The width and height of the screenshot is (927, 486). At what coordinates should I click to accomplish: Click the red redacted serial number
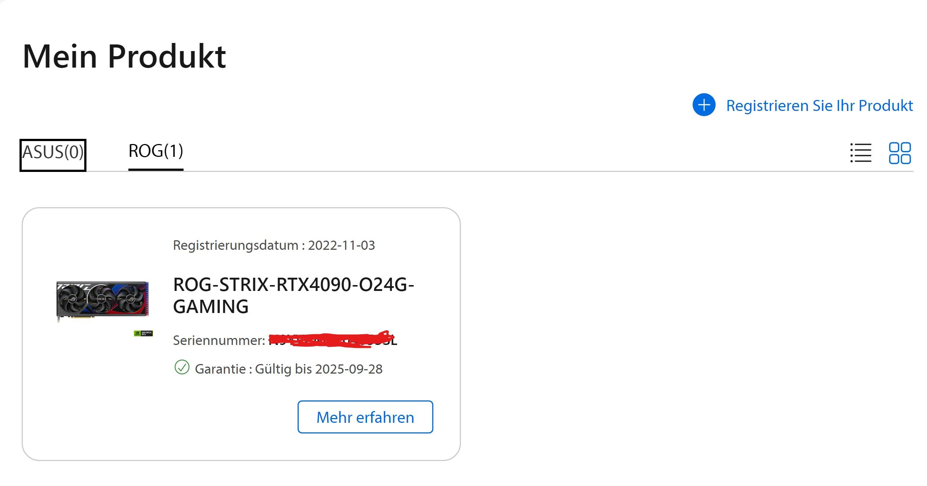click(x=333, y=339)
